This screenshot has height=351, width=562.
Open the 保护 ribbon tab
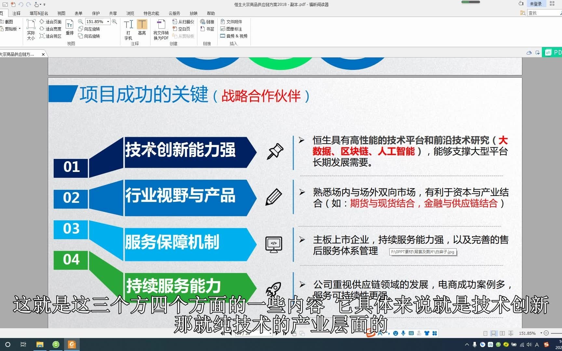96,13
